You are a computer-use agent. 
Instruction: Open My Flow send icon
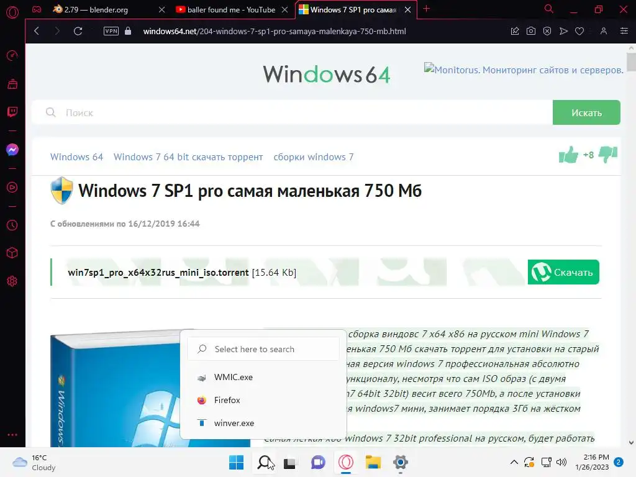click(563, 31)
